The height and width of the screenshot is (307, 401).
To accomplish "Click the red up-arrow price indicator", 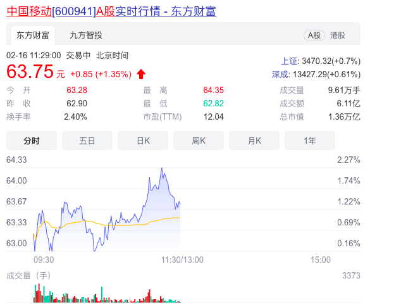I will pyautogui.click(x=141, y=74).
